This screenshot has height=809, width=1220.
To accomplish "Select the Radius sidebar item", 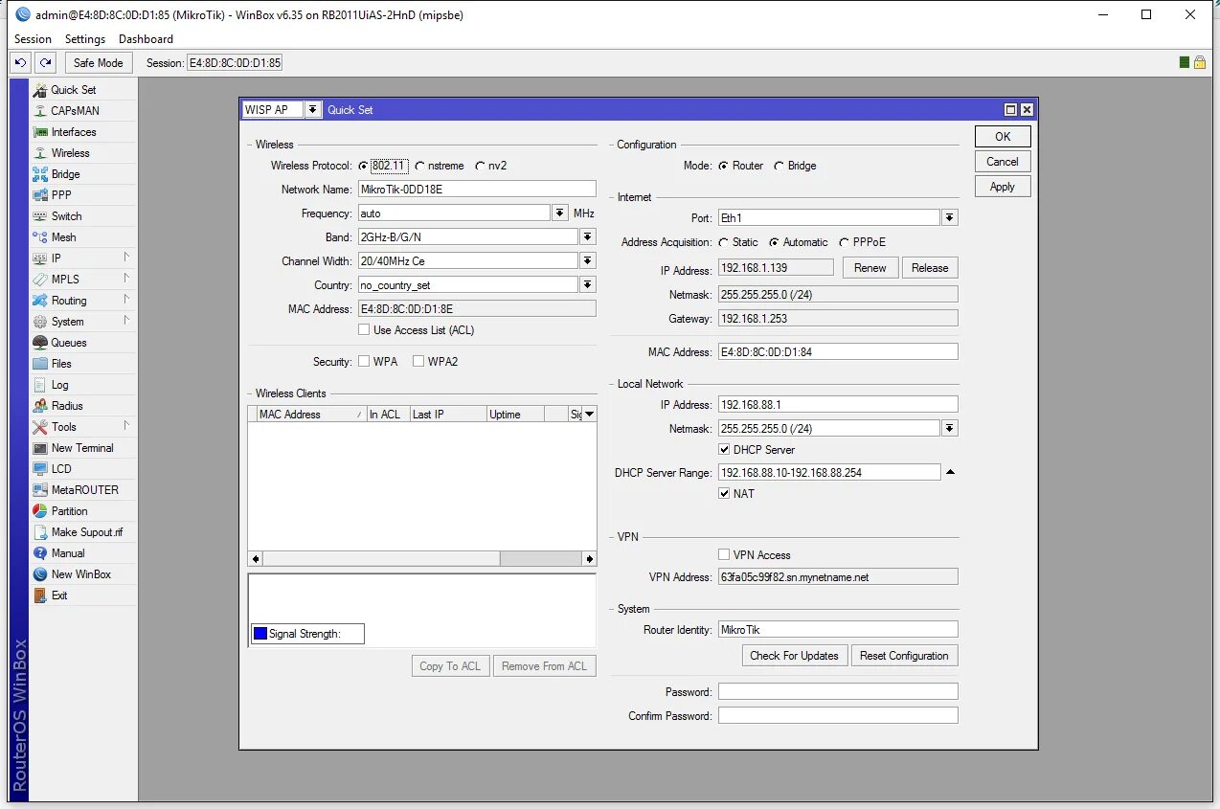I will coord(66,405).
